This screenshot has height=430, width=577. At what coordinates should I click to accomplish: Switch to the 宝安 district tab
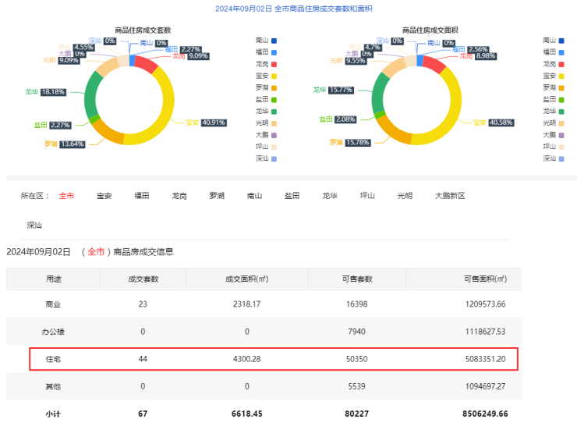(104, 196)
